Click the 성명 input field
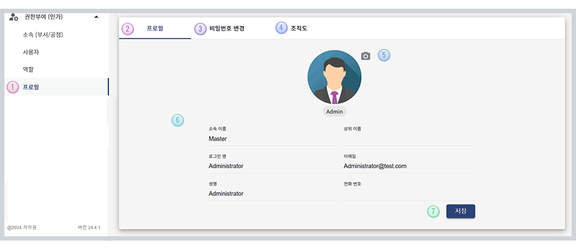The height and width of the screenshot is (250, 576). 274,194
